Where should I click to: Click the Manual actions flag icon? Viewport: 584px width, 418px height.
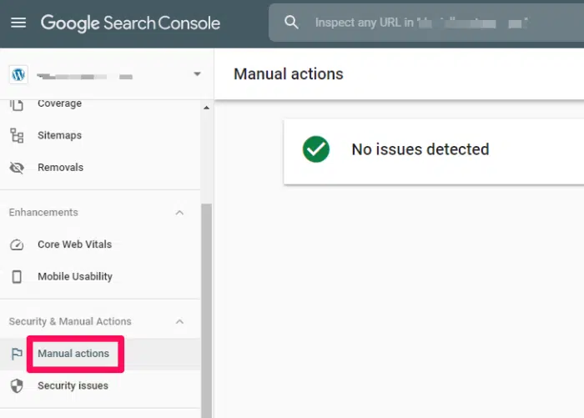(17, 354)
